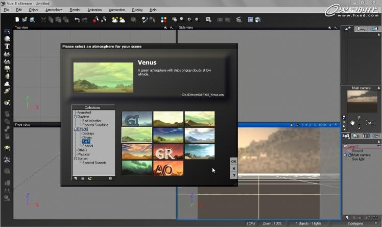
Task: Select the Text tool in left toolbar
Action: (x=7, y=46)
